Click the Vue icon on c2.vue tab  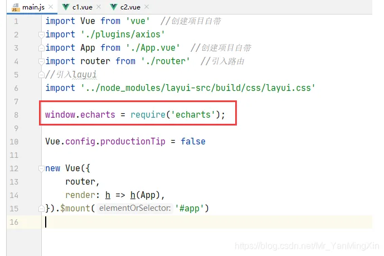(x=113, y=7)
